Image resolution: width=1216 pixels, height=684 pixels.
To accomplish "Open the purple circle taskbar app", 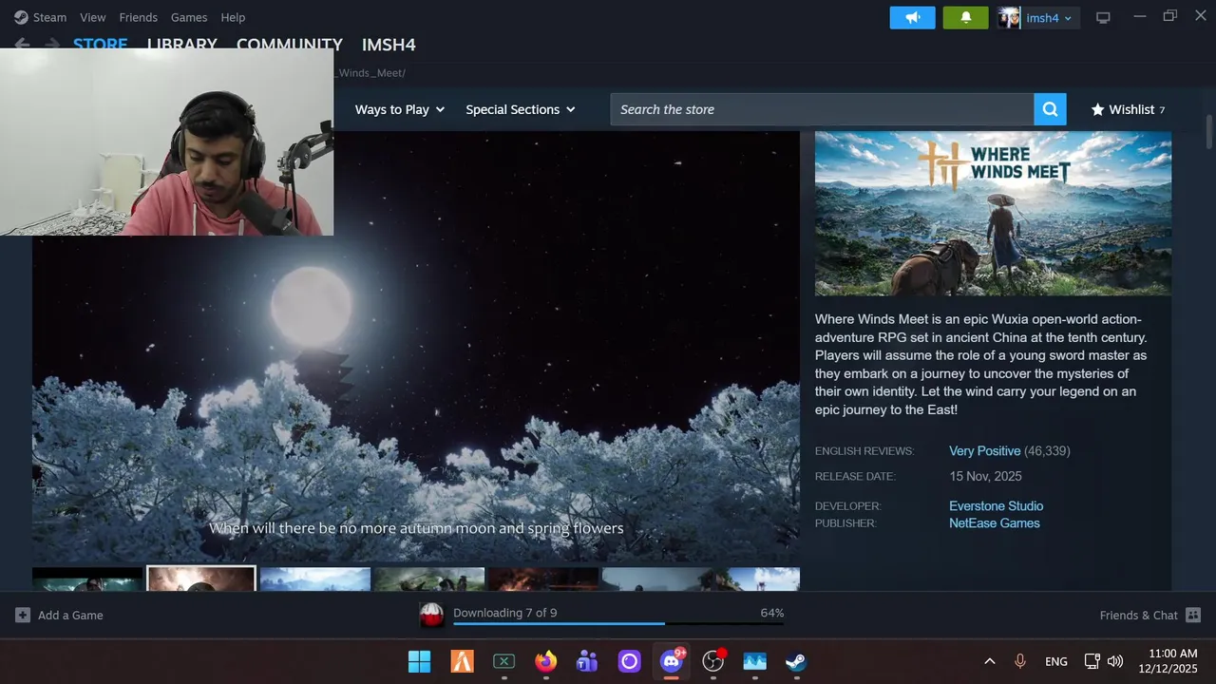I will click(x=629, y=661).
